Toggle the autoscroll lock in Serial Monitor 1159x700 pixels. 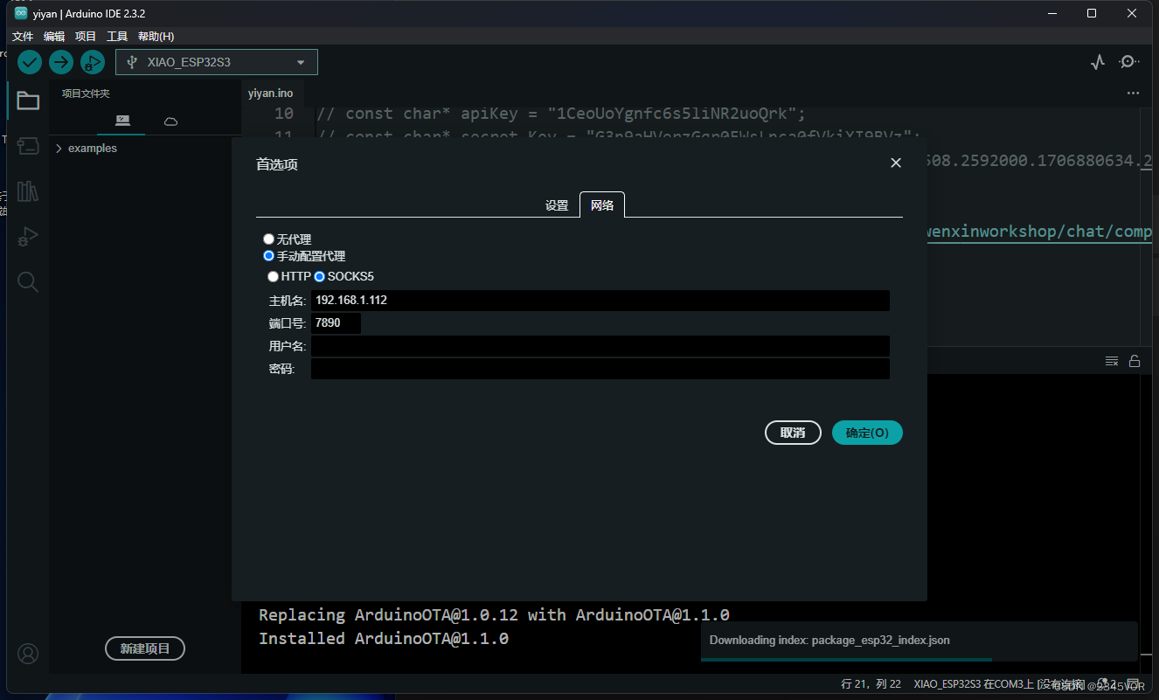click(x=1134, y=360)
